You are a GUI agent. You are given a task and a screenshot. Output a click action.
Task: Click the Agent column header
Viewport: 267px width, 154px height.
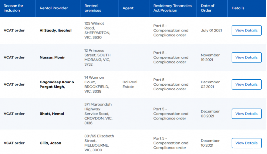(x=128, y=8)
